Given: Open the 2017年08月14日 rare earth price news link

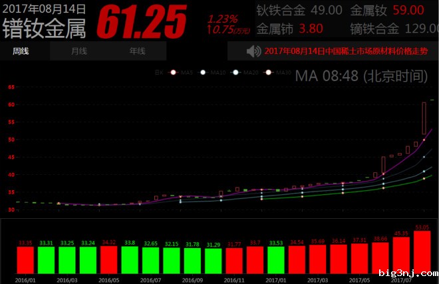Looking at the screenshot, I should click(347, 51).
